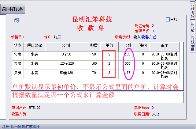Click the 发票号码 invoice number field
Viewport: 196px width, 129px height.
tap(144, 31)
